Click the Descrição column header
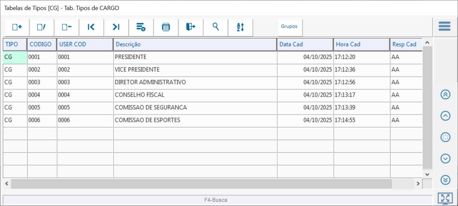 click(195, 44)
